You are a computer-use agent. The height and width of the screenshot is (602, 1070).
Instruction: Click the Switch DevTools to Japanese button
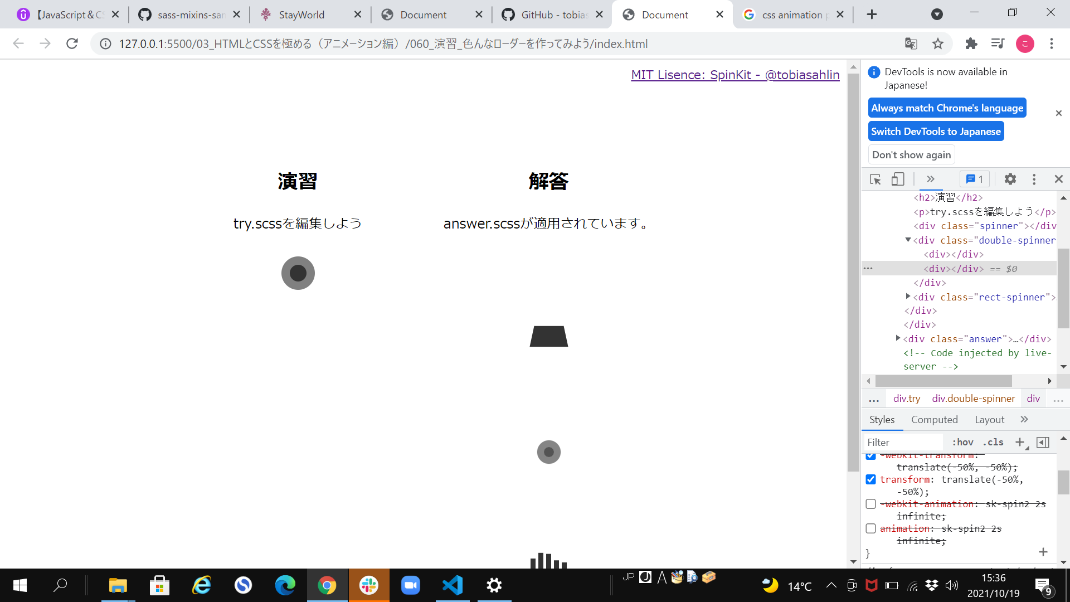point(936,131)
